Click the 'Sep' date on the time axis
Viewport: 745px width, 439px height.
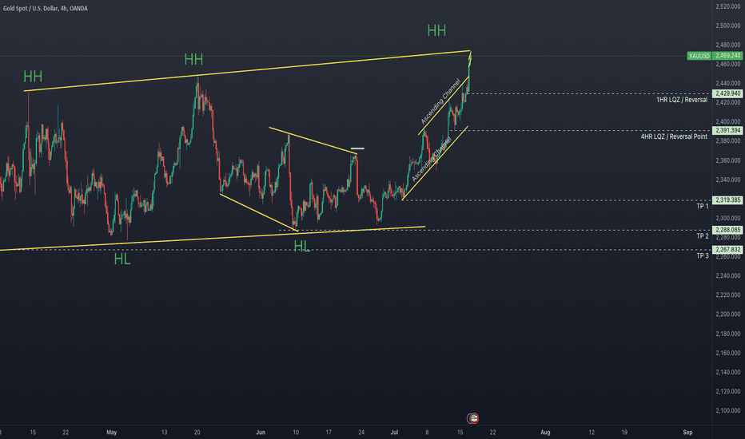[x=687, y=433]
